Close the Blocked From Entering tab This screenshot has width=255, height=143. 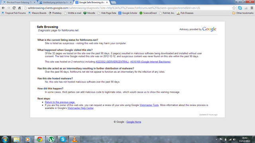click(x=34, y=2)
